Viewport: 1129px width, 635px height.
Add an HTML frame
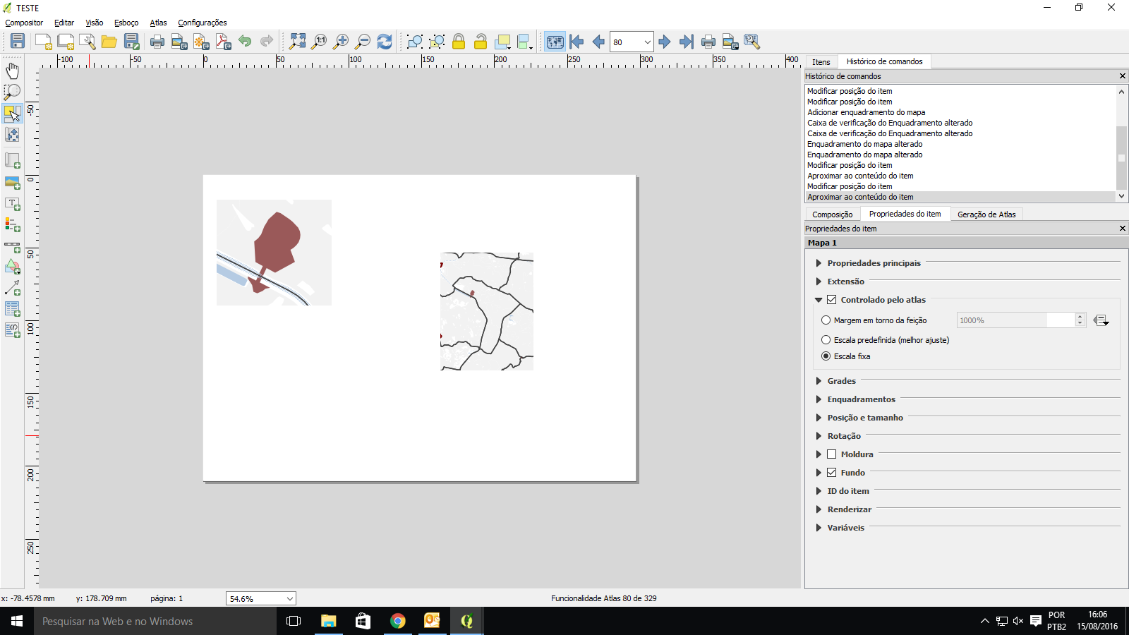(x=13, y=330)
